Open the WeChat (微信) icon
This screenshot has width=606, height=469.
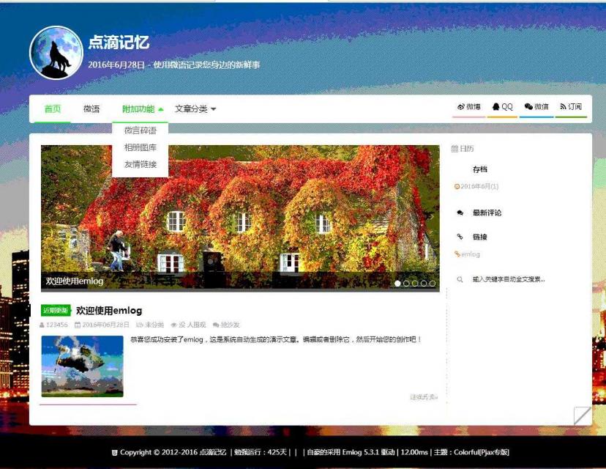pos(528,106)
